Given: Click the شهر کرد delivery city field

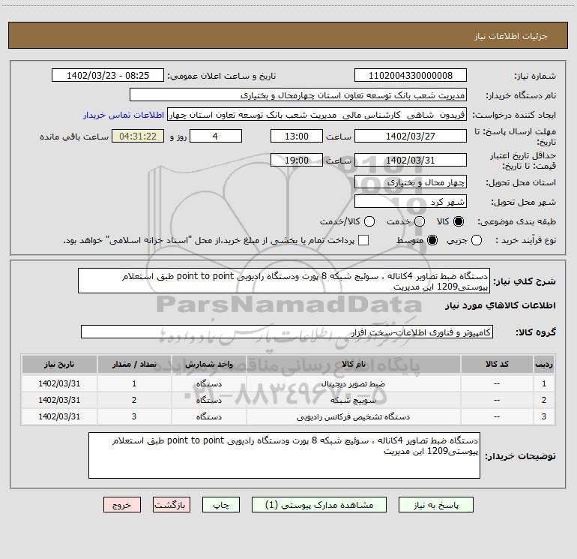Looking at the screenshot, I should tap(411, 202).
